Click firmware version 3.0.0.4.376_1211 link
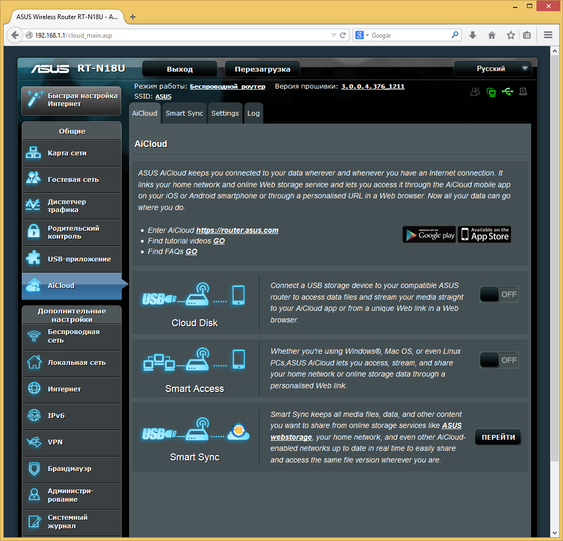This screenshot has height=541, width=563. coord(373,86)
